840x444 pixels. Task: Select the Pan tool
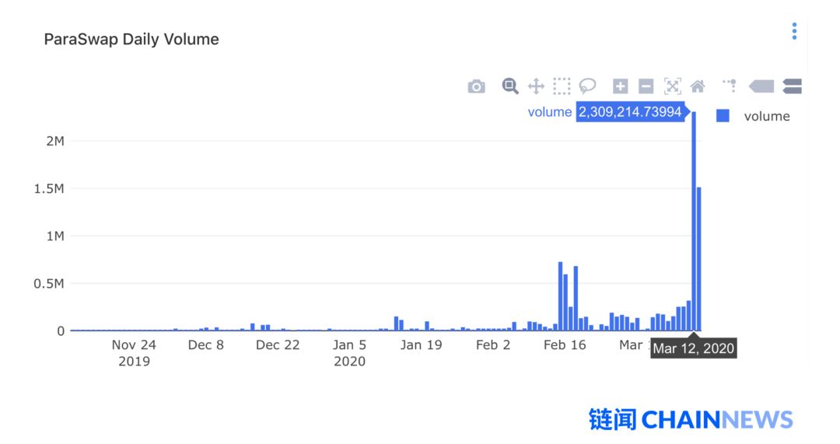pos(536,86)
